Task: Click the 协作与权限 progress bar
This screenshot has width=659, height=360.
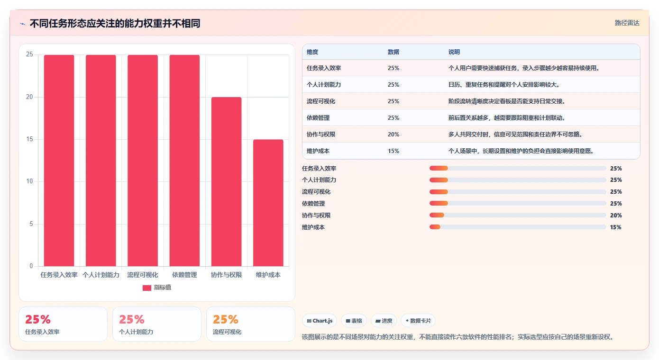Action: point(518,215)
